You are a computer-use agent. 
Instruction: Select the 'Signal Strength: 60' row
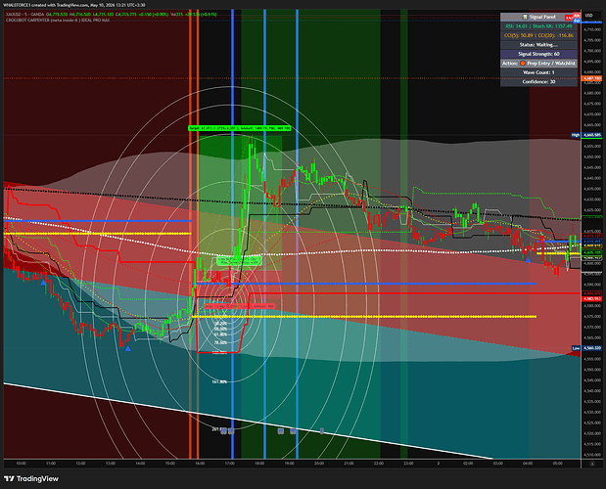[538, 54]
